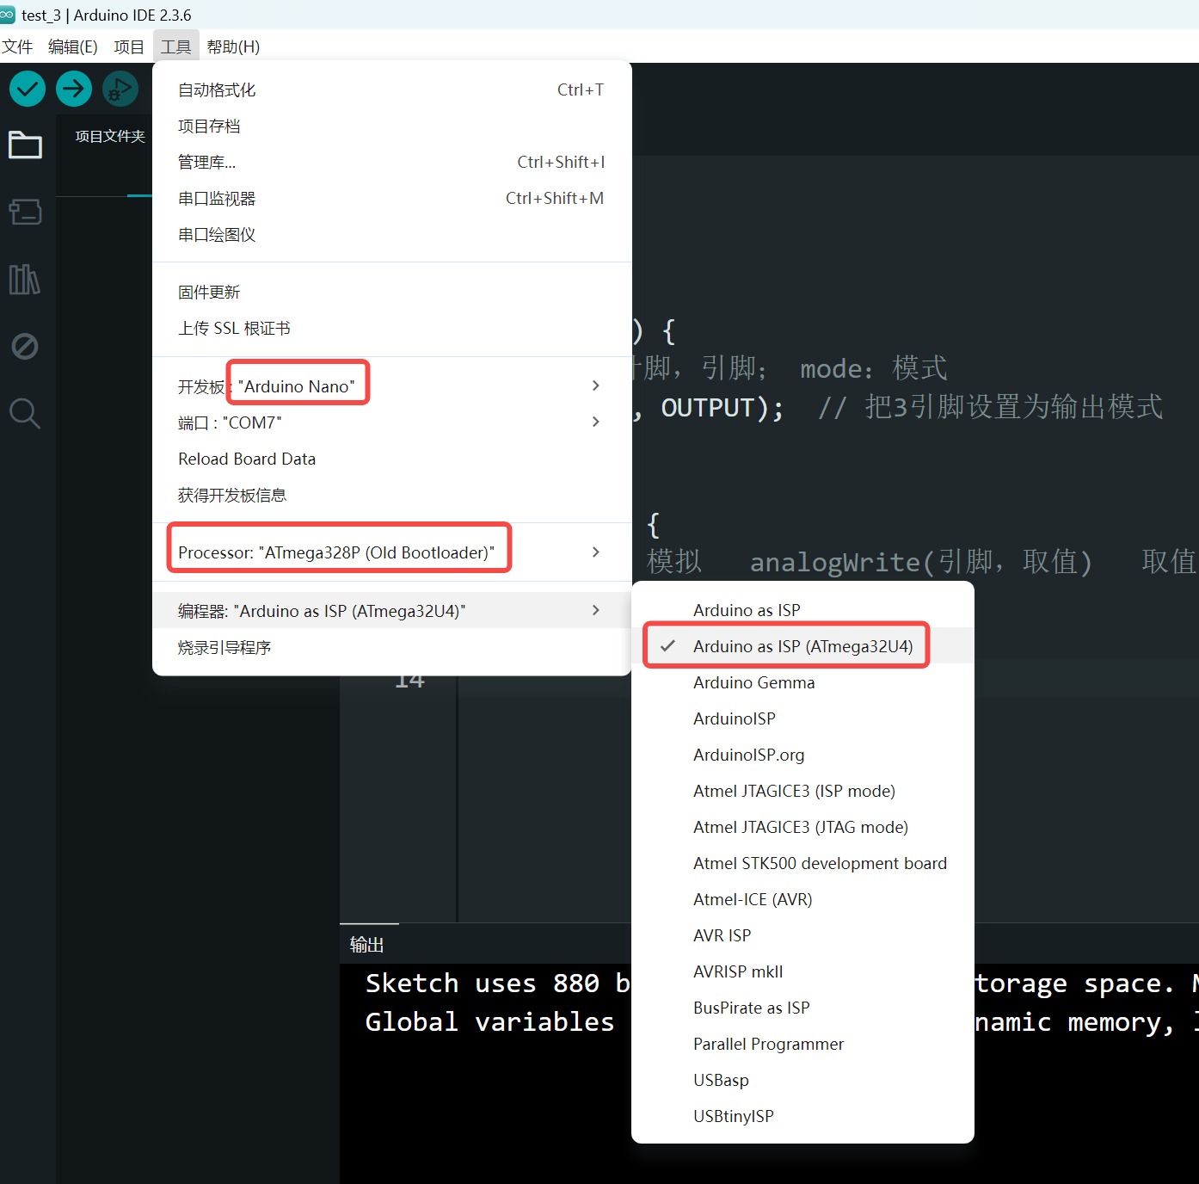The height and width of the screenshot is (1184, 1199).
Task: Select 管理库... menu entry
Action: [x=391, y=162]
